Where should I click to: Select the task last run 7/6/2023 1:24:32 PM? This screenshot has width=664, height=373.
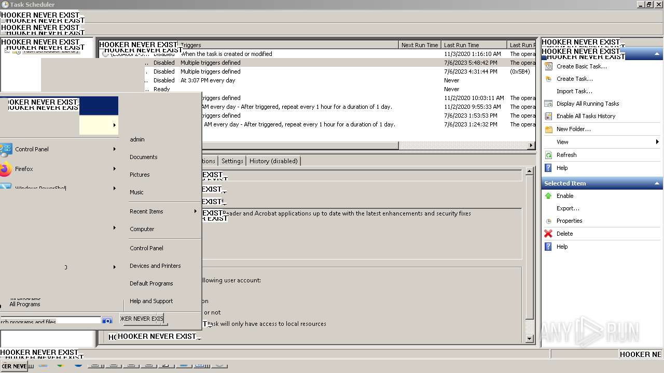[368, 124]
